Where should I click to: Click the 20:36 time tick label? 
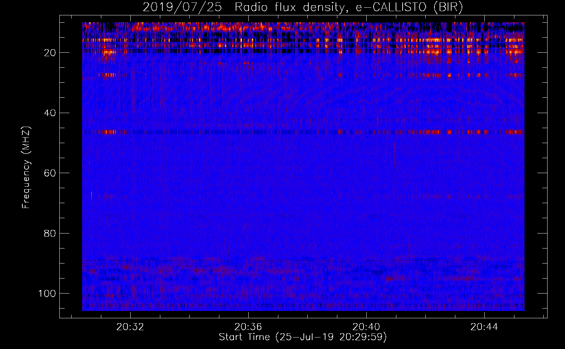coord(248,327)
